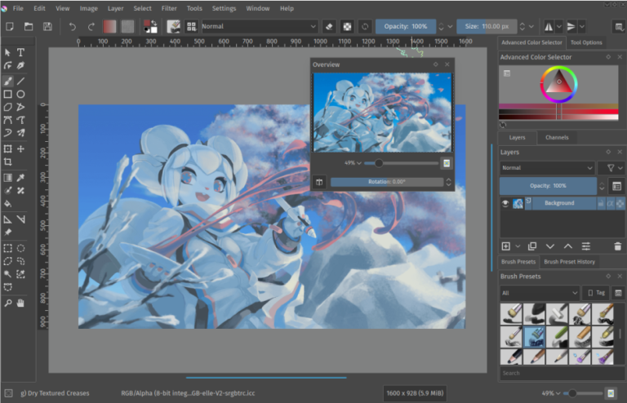Select the Pan hand tool
Viewport: 627px width, 403px height.
(x=20, y=303)
